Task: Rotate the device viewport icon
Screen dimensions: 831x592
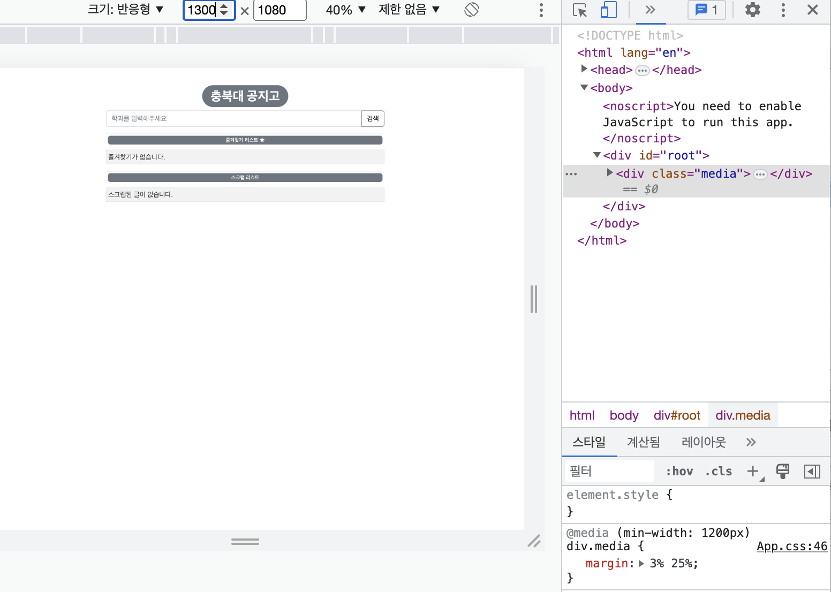Action: pos(472,10)
